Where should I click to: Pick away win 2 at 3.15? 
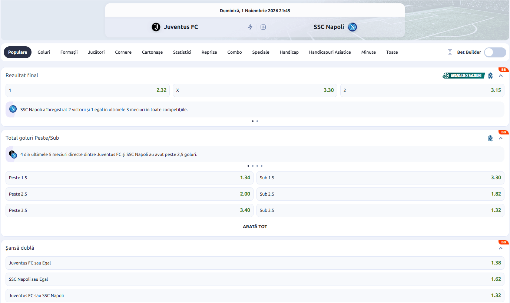pos(422,90)
